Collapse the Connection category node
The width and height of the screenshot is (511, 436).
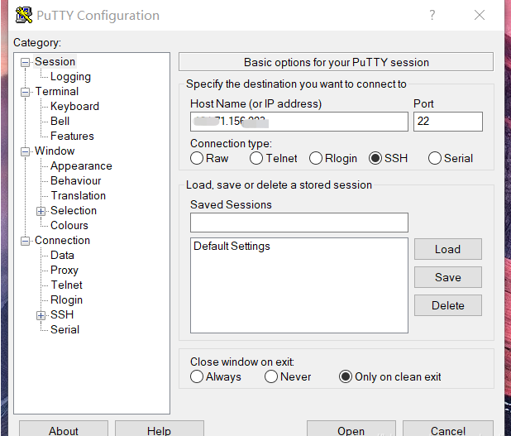coord(26,241)
